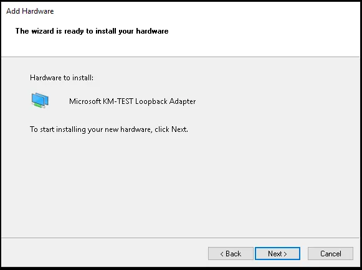Click the 'Hardware to install:' label

tap(62, 78)
